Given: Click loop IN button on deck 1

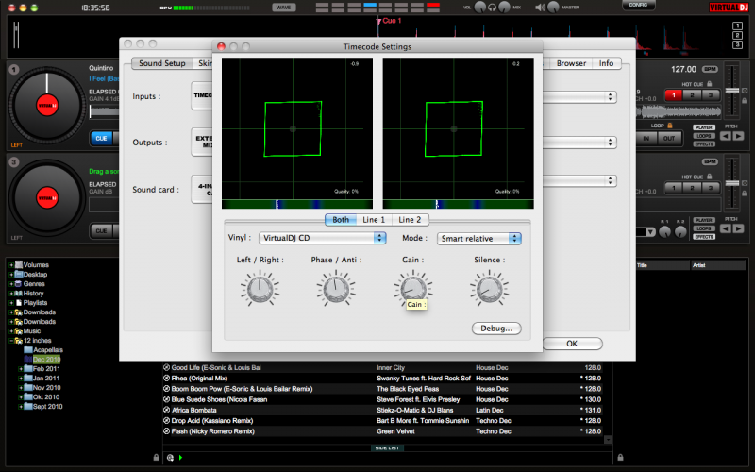Looking at the screenshot, I should pyautogui.click(x=646, y=138).
